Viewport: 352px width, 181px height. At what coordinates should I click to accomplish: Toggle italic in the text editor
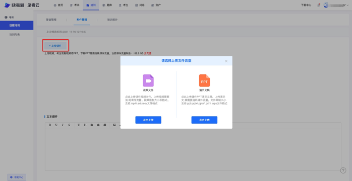pyautogui.click(x=63, y=125)
